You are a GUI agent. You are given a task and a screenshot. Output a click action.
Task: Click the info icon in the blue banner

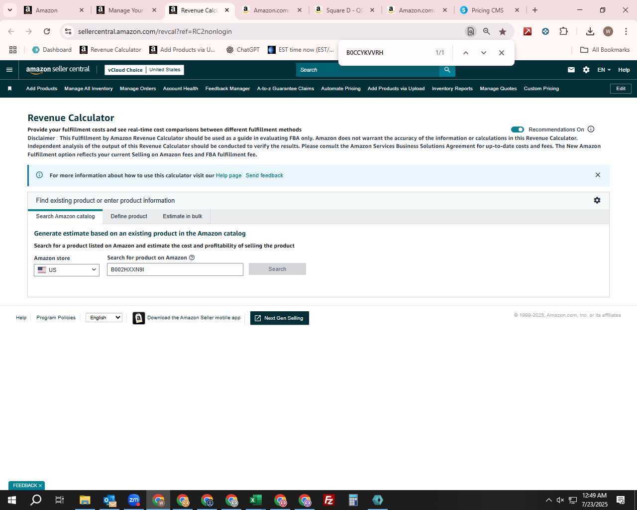tap(39, 175)
